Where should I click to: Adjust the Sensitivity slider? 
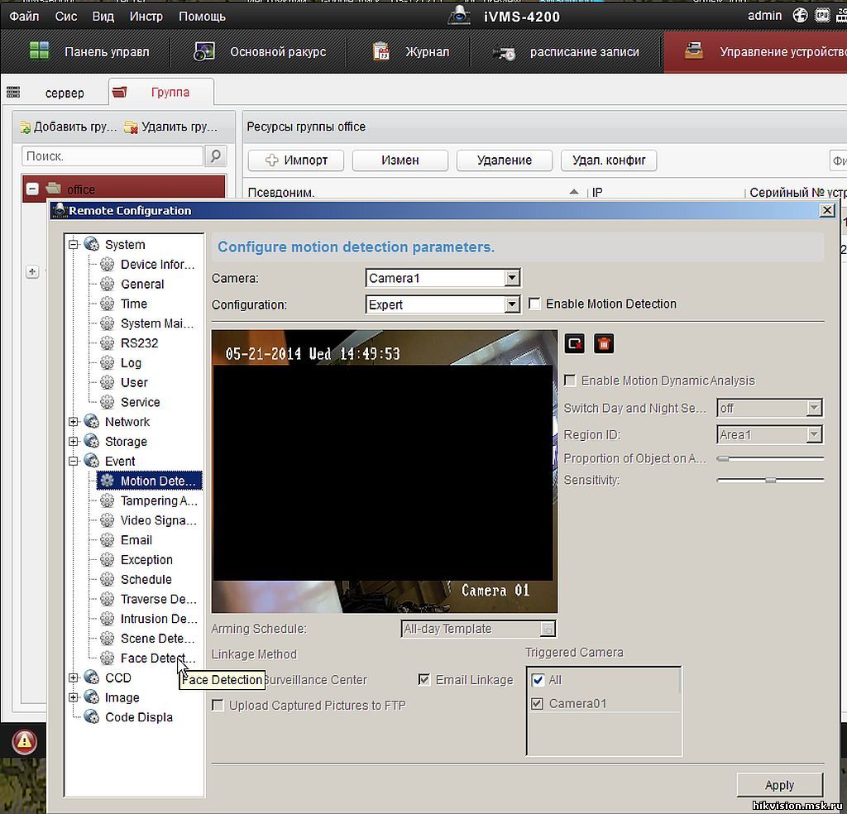(771, 480)
